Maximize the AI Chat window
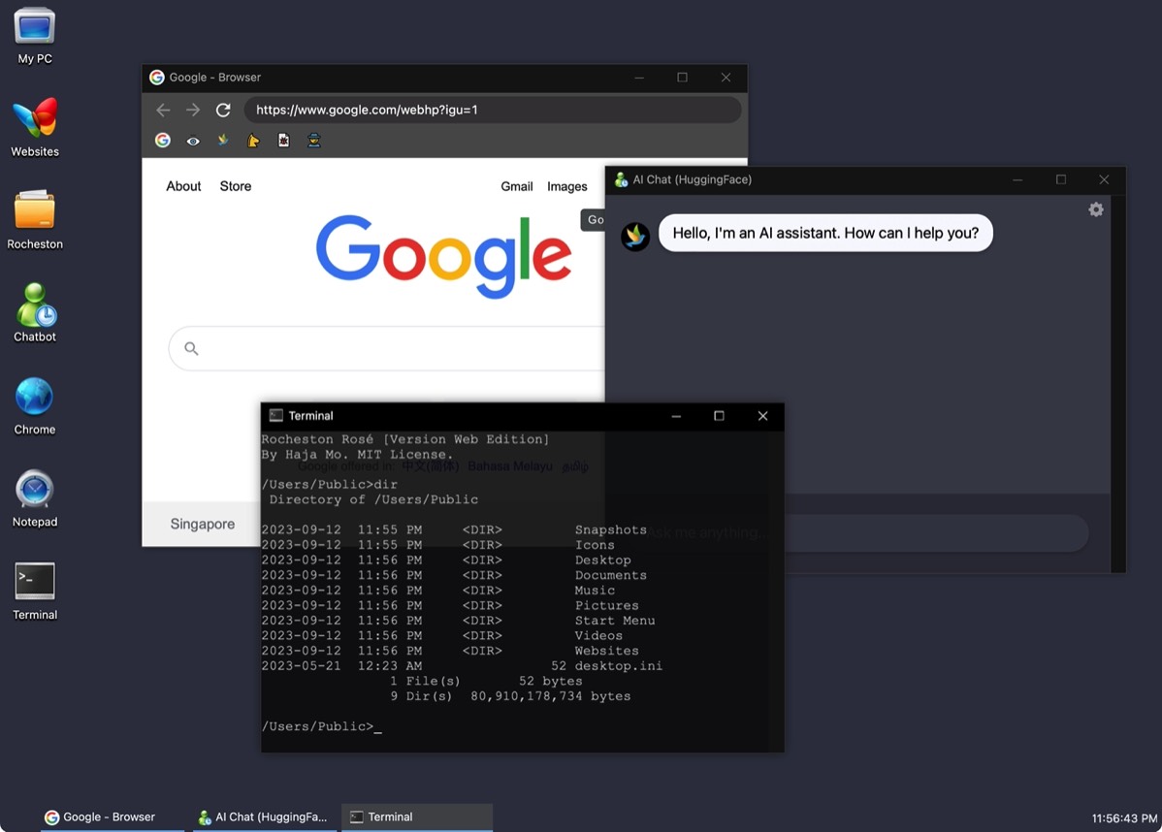 click(1061, 179)
